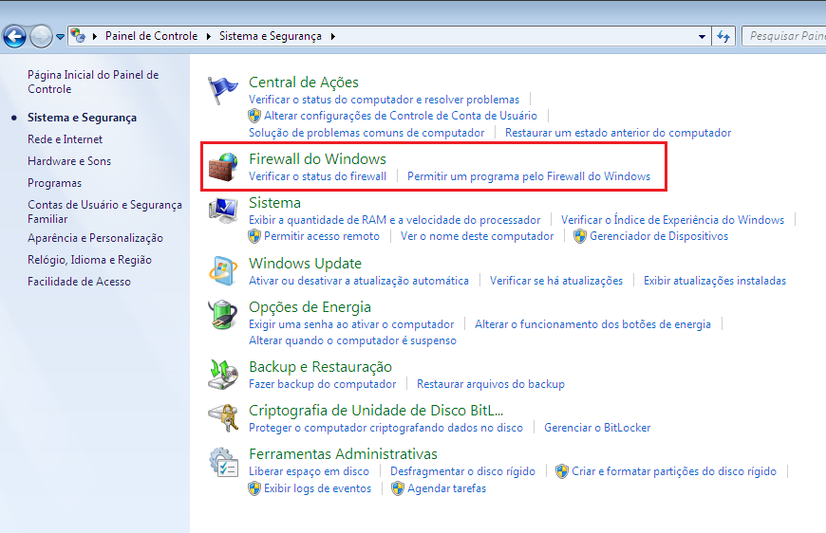Click the Firewall brick wall icon
The image size is (826, 533).
tap(223, 167)
